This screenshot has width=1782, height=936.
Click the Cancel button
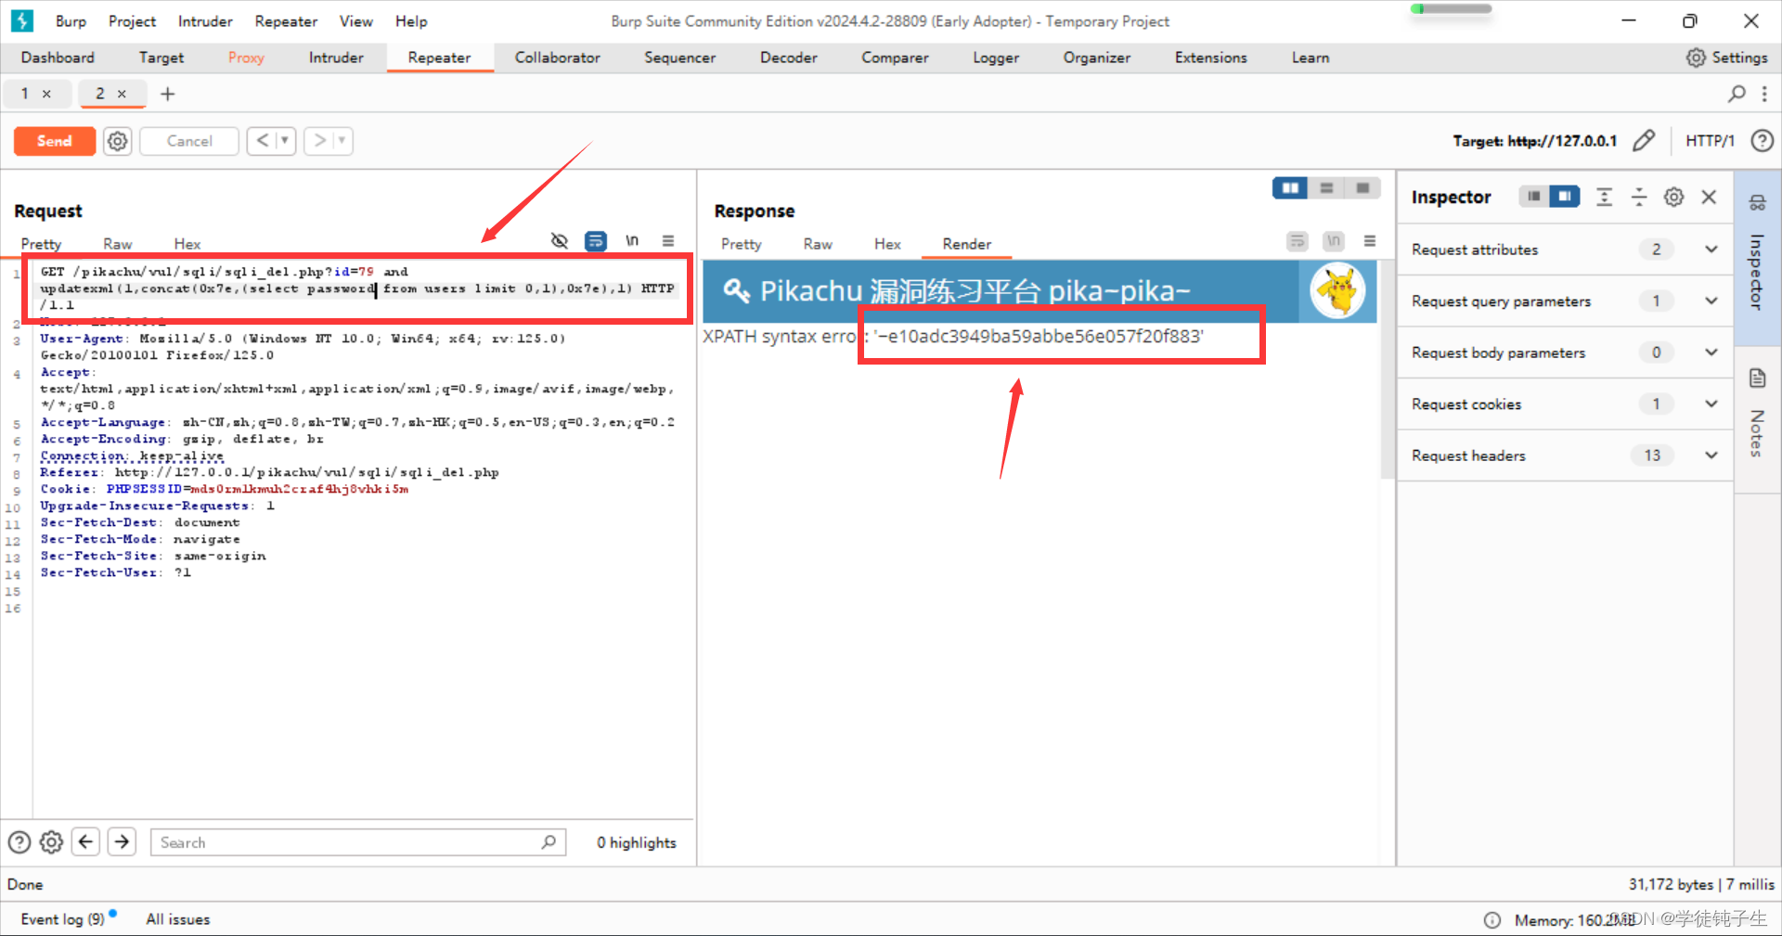coord(189,141)
